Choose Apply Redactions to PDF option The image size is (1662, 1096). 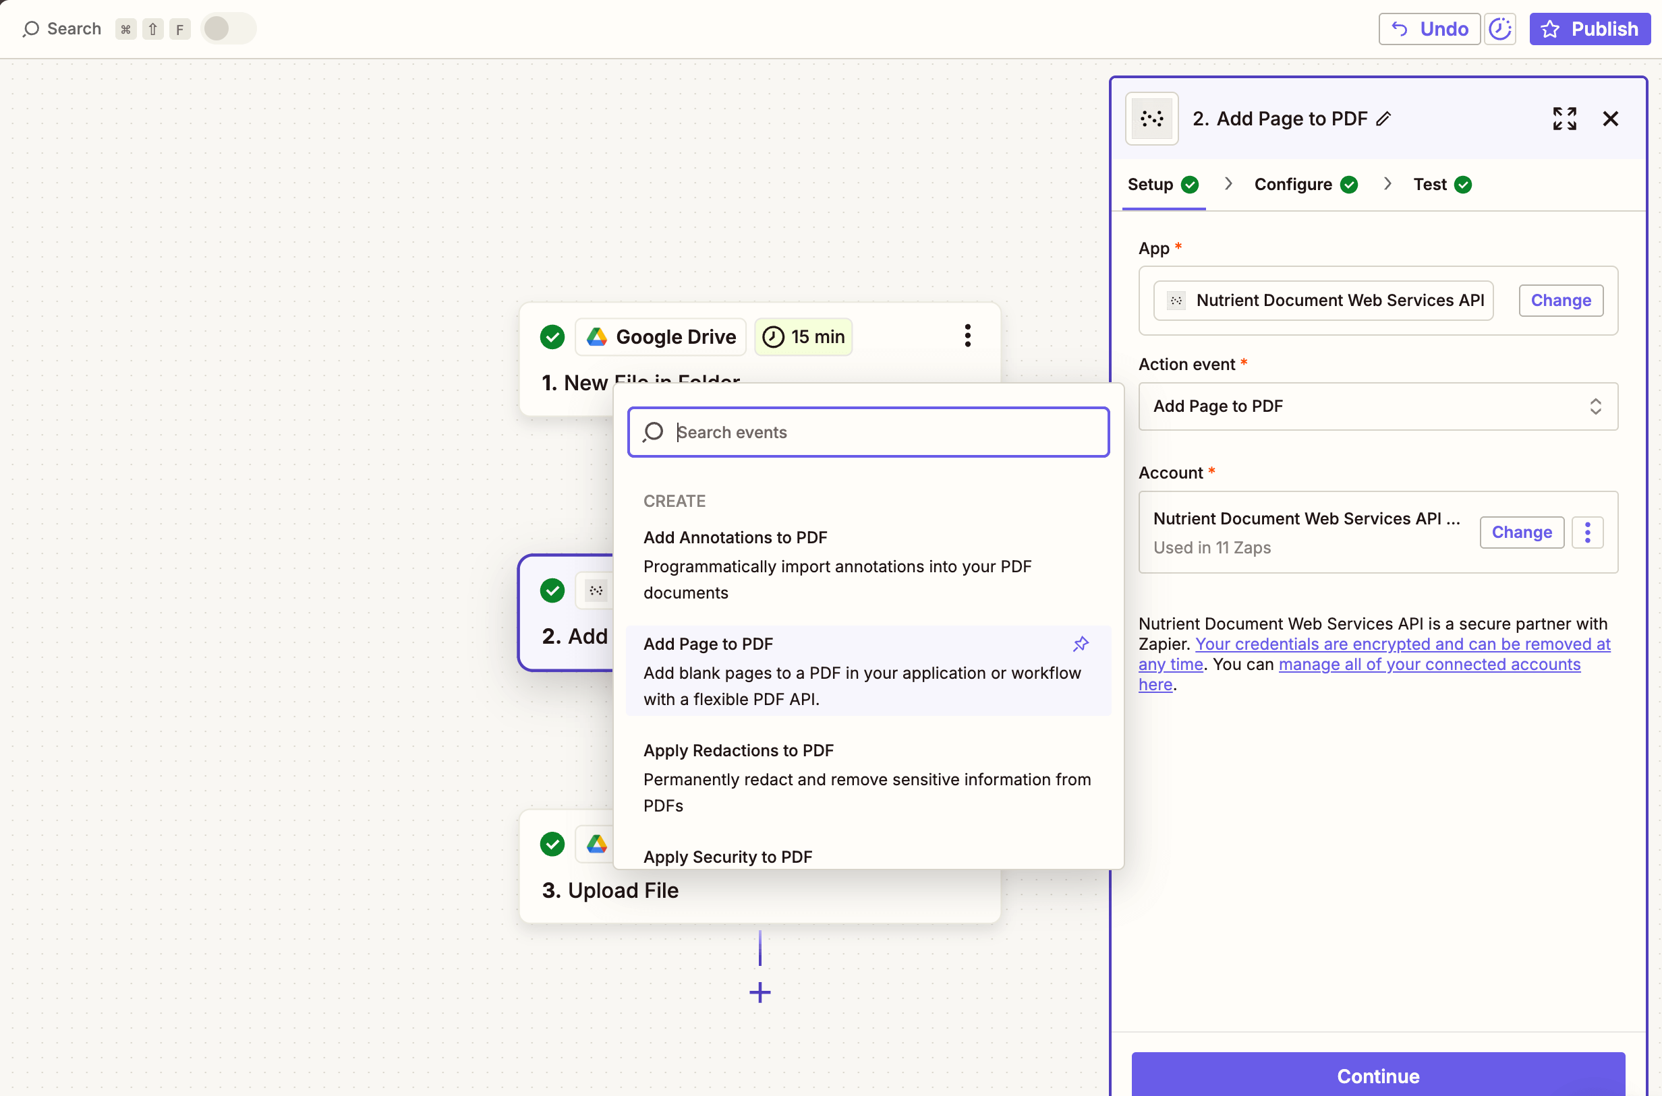738,751
